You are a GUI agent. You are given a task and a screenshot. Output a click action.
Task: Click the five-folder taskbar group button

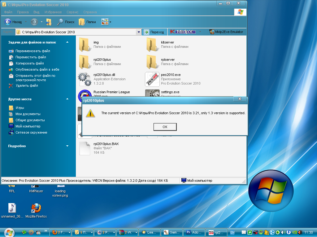(x=83, y=232)
